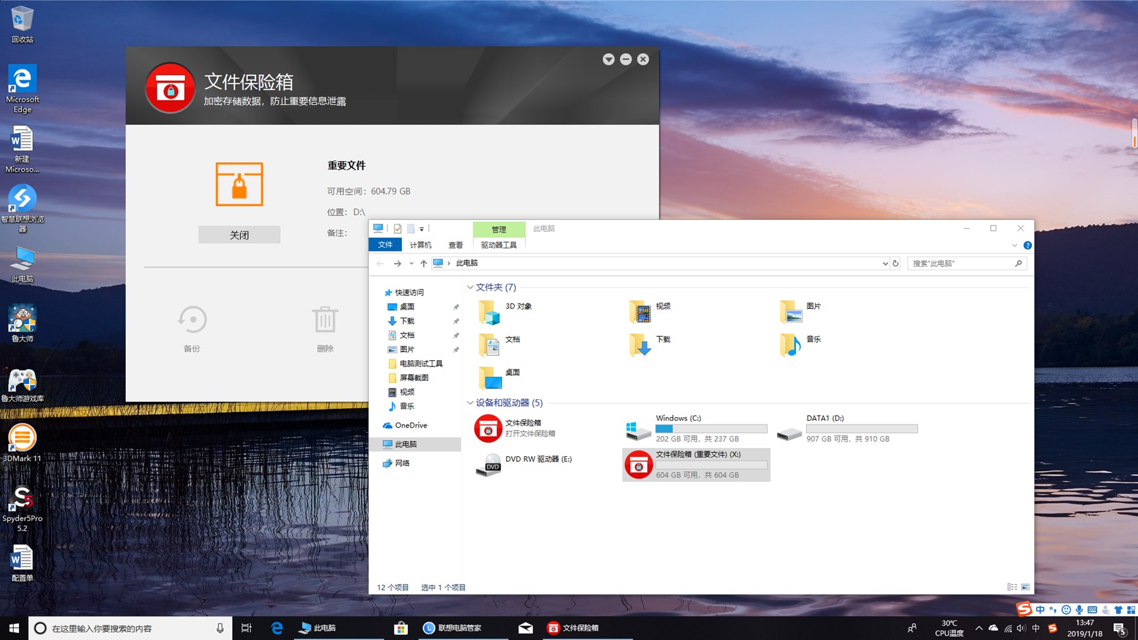Click the Windows (C:) capacity usage bar
This screenshot has height=640, width=1138.
tap(711, 428)
